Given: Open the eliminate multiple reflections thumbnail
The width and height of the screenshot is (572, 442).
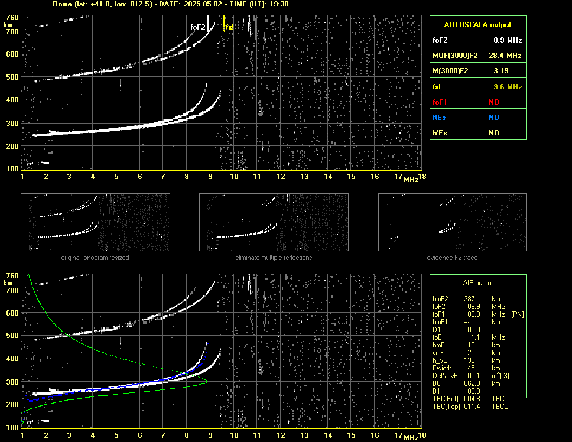Looking at the screenshot, I should pos(274,222).
